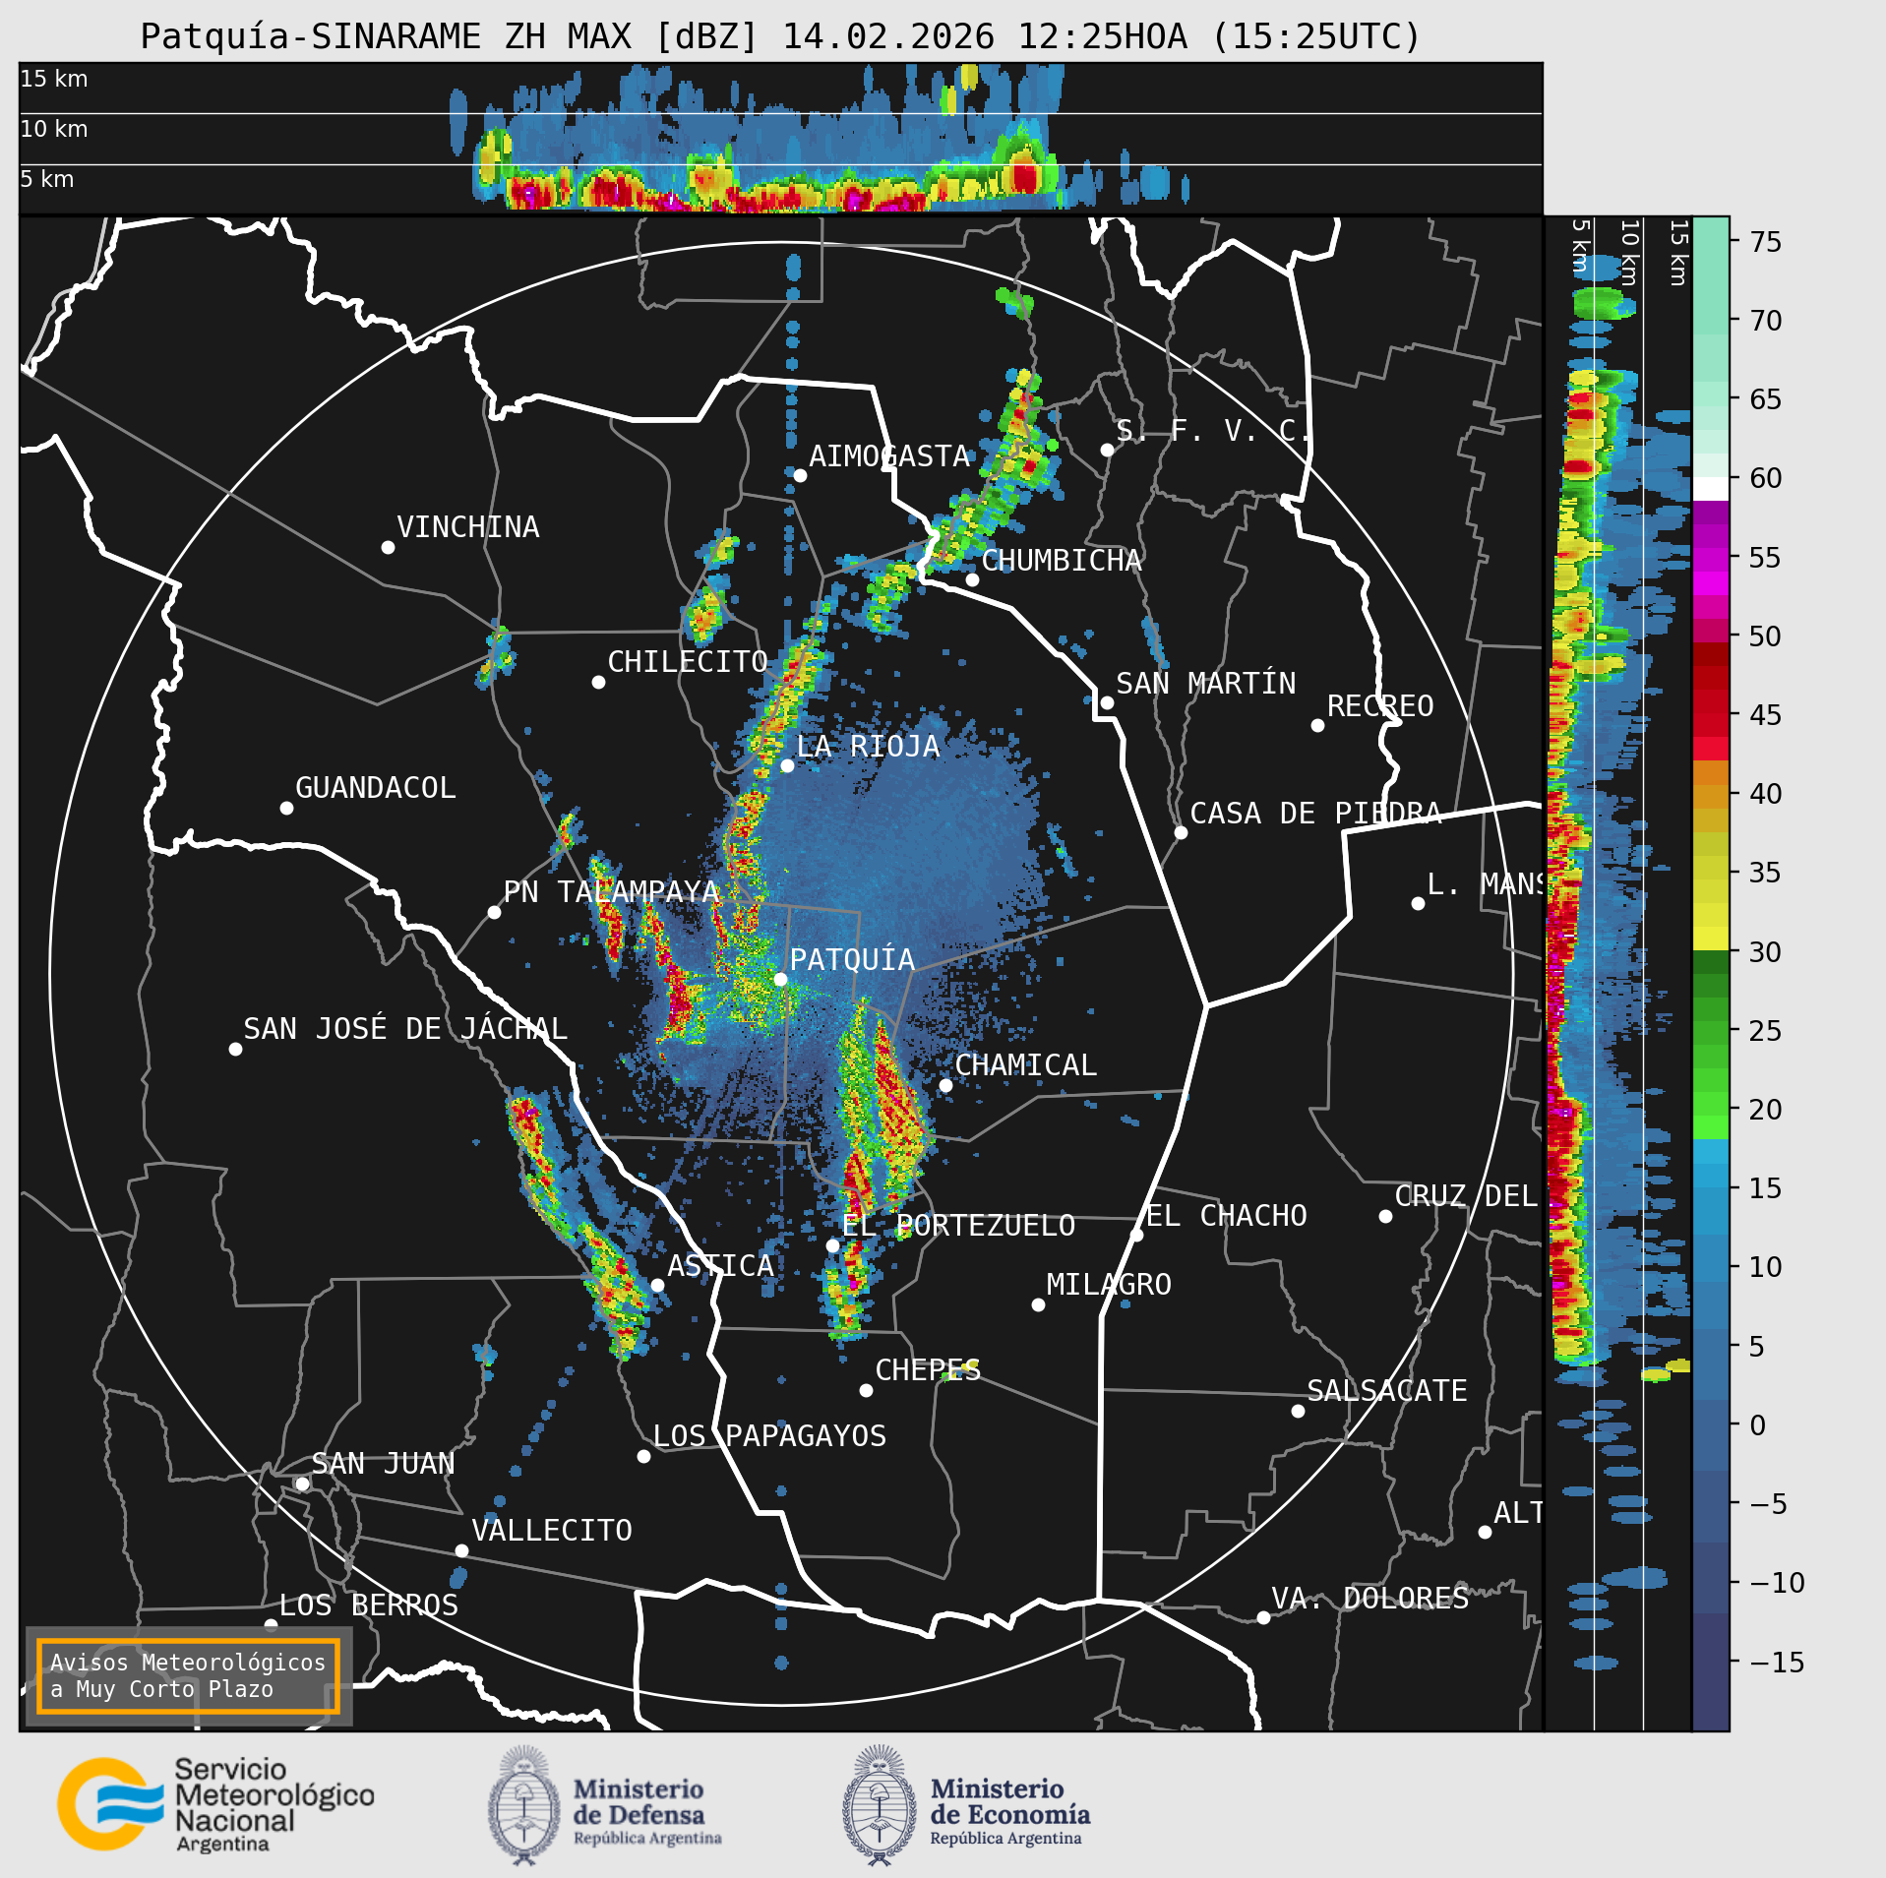Click the −15 tick on the dBZ scale
The width and height of the screenshot is (1886, 1878).
1777,1662
